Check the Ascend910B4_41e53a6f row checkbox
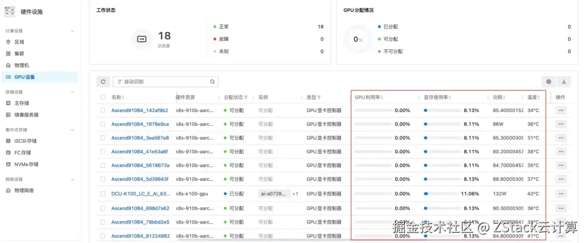Viewport: 586px width, 243px height. [x=103, y=152]
